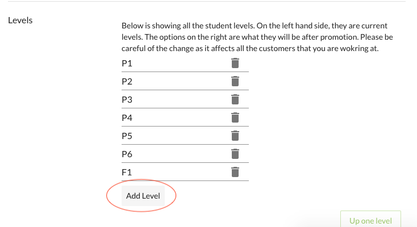Click the Levels section heading
The height and width of the screenshot is (227, 417).
pos(20,20)
